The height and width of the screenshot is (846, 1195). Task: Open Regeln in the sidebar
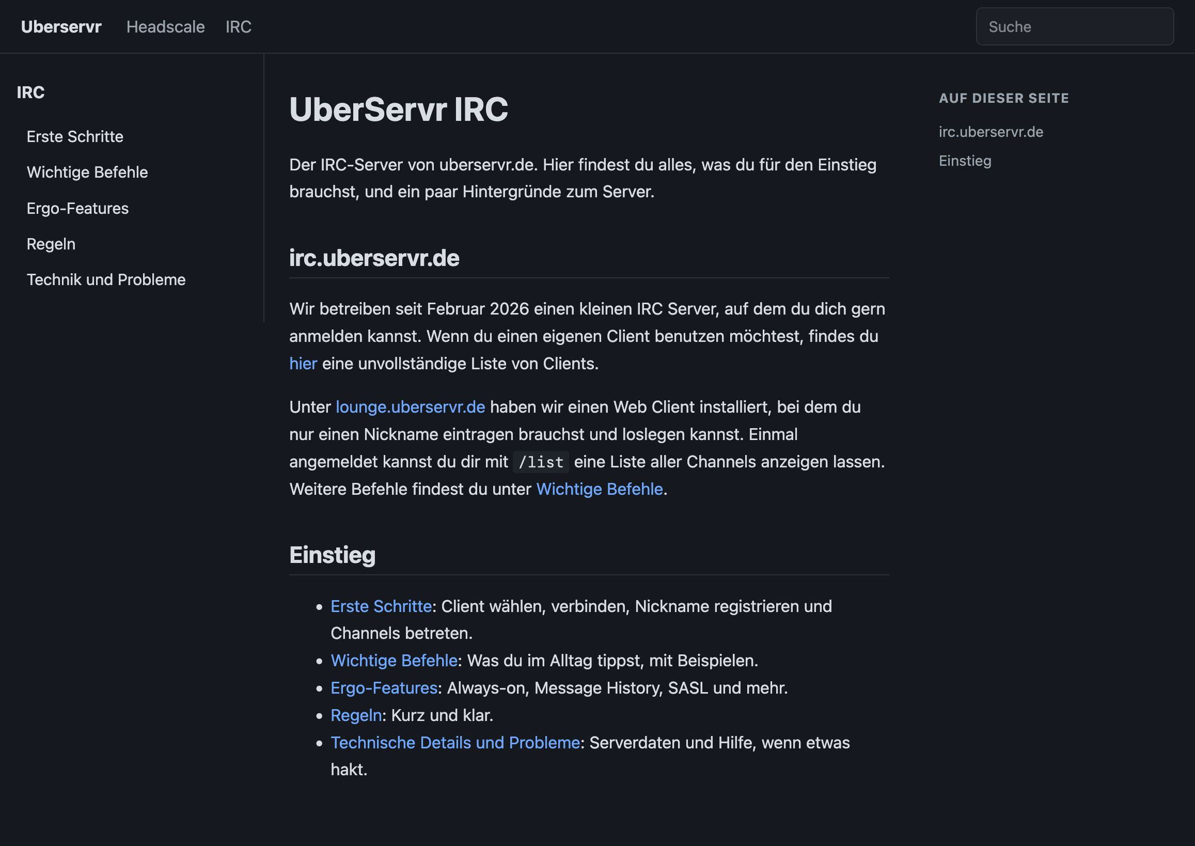tap(51, 244)
